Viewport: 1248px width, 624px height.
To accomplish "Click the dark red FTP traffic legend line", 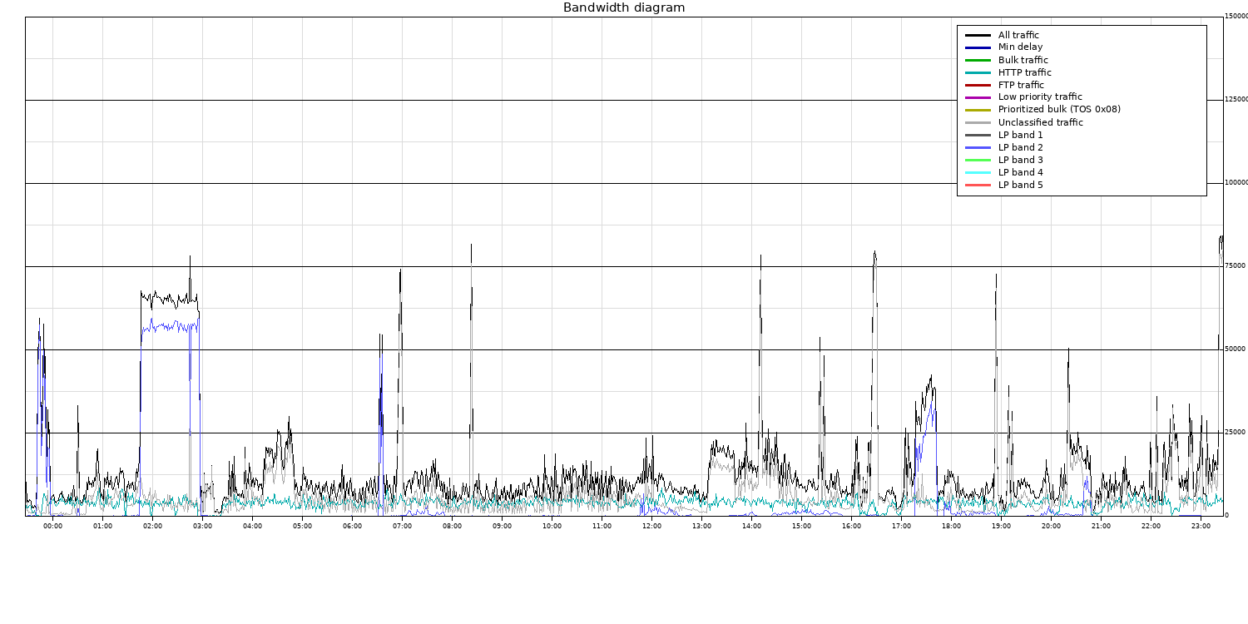I will tap(978, 85).
